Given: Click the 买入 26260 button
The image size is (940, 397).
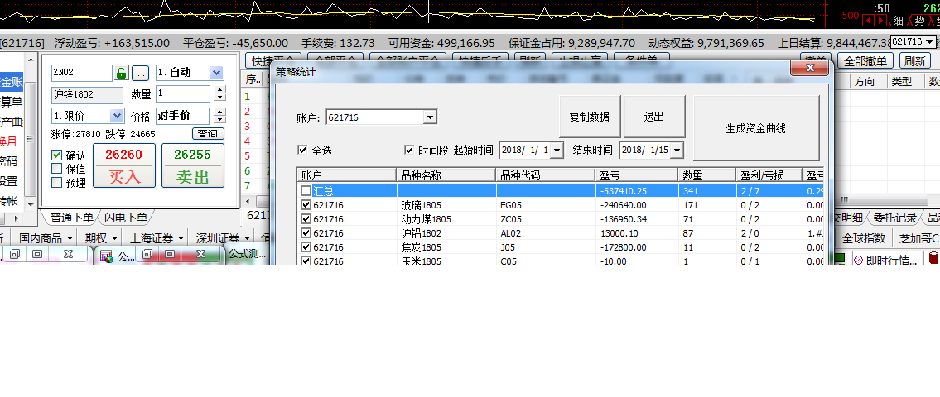Looking at the screenshot, I should coord(124,165).
